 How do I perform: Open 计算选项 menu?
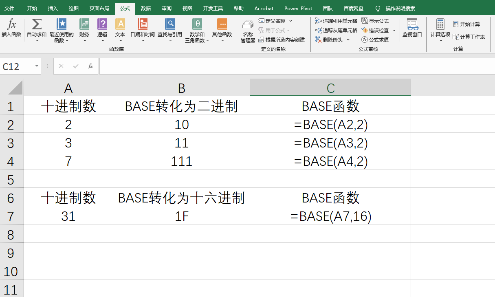(x=440, y=30)
